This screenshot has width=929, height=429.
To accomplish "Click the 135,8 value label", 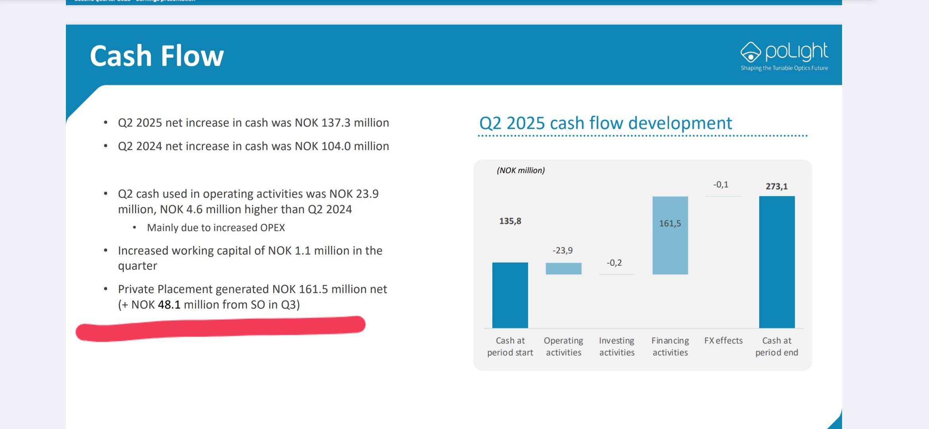I will (510, 221).
